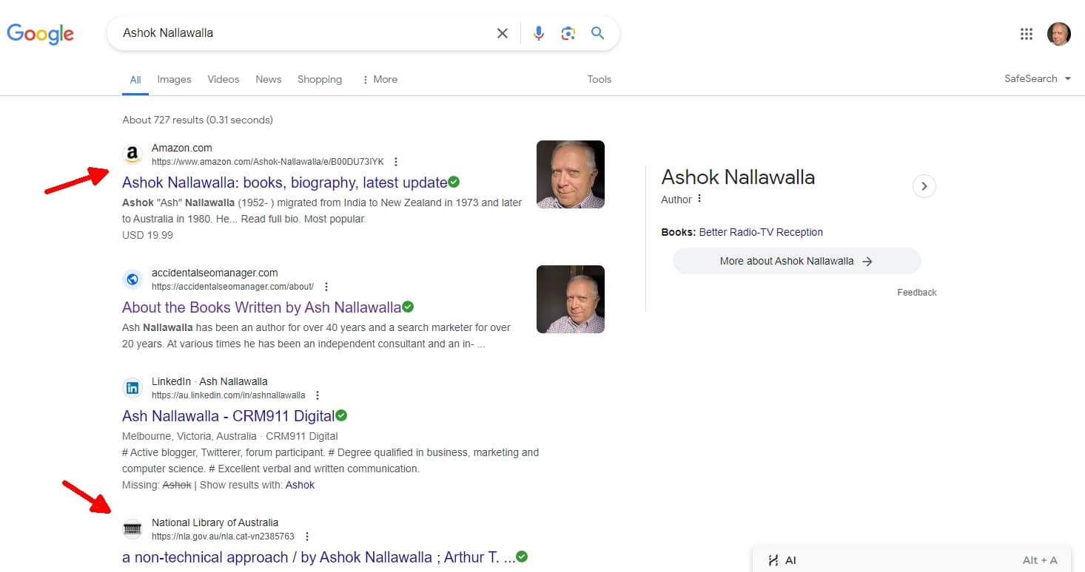The image size is (1085, 572).
Task: Open thumbnail photo beside accidentalseomanager result
Action: point(571,299)
